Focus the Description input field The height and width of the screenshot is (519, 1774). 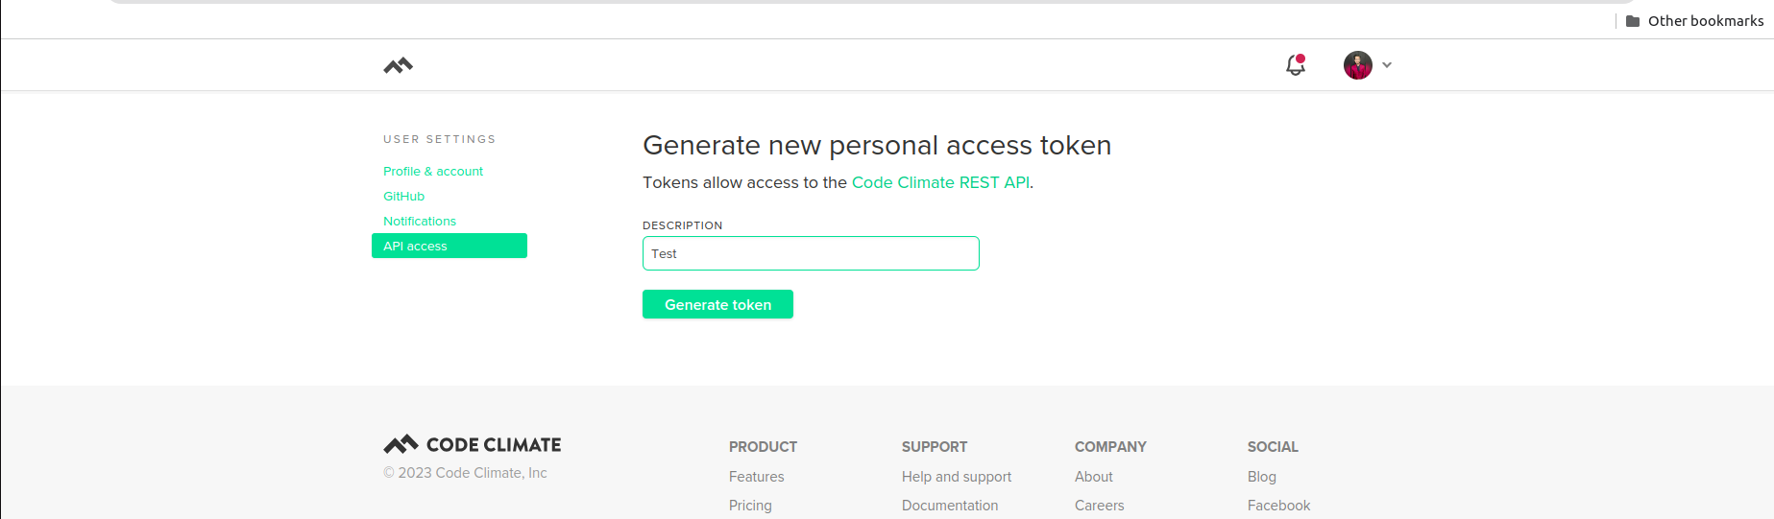pos(811,254)
